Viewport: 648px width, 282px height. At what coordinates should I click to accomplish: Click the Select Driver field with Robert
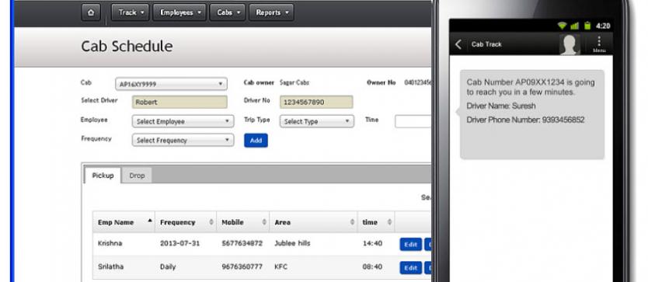click(x=179, y=102)
